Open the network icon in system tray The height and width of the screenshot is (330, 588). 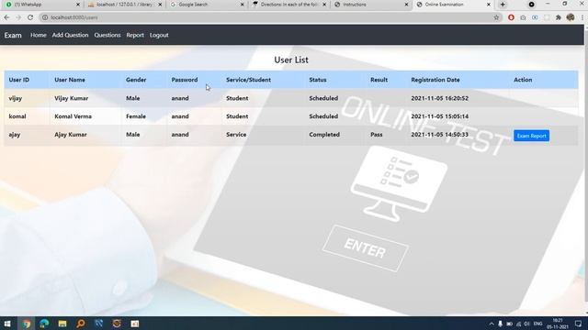(x=518, y=324)
